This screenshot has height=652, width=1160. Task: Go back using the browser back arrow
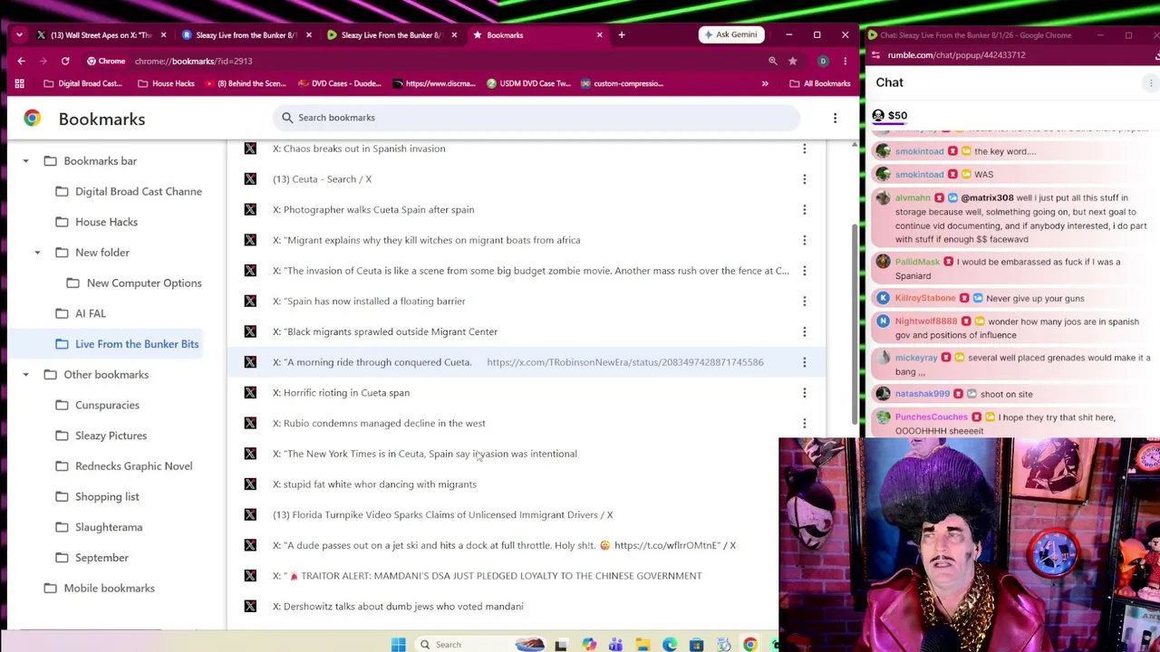(21, 61)
